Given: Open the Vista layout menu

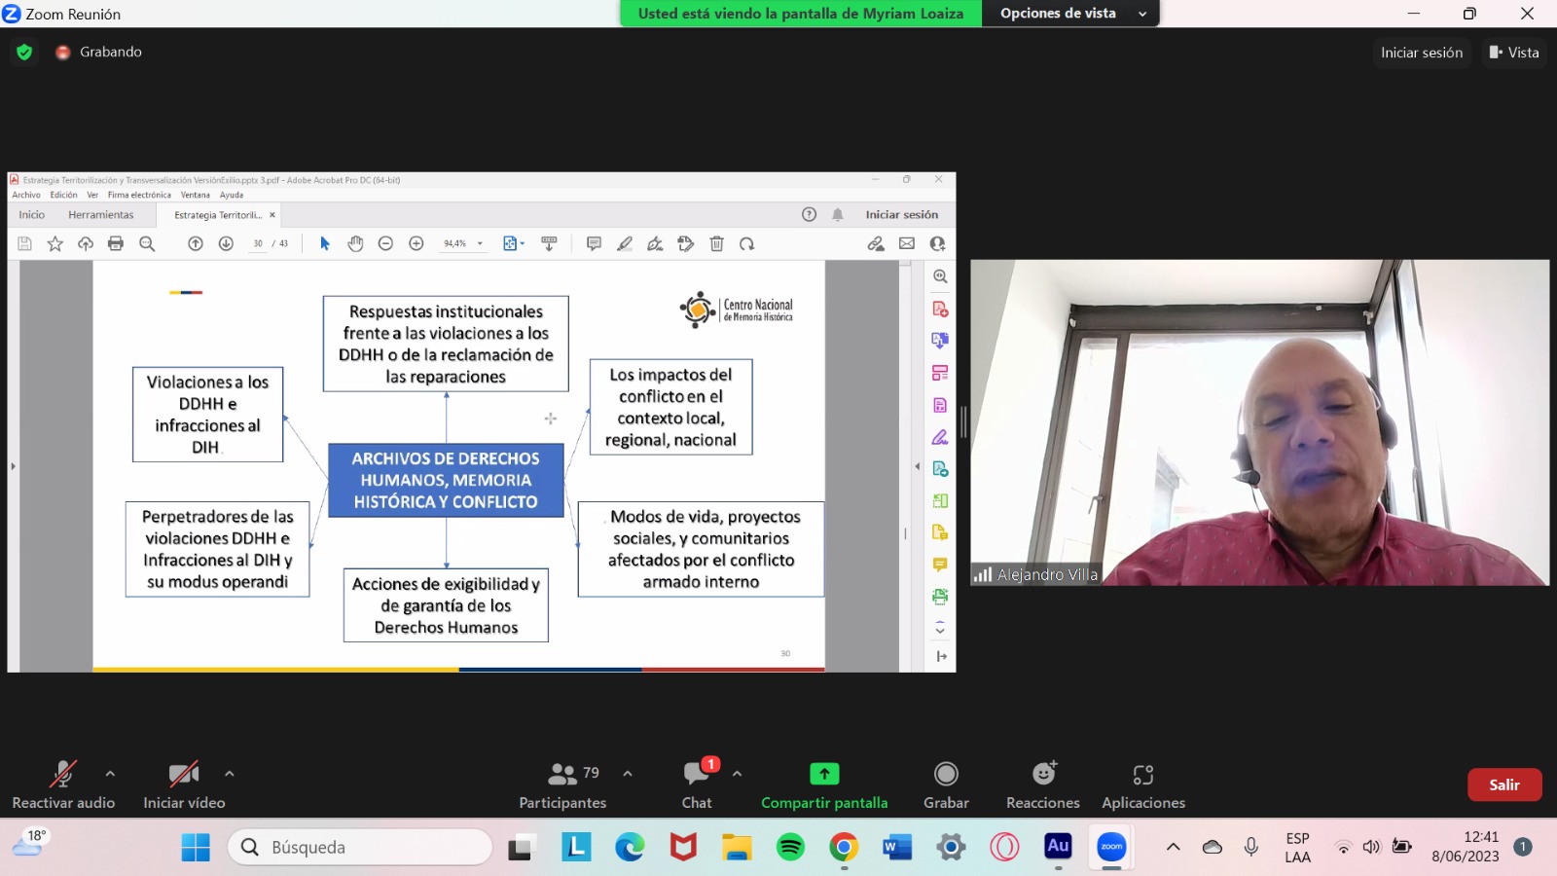Looking at the screenshot, I should (1514, 53).
